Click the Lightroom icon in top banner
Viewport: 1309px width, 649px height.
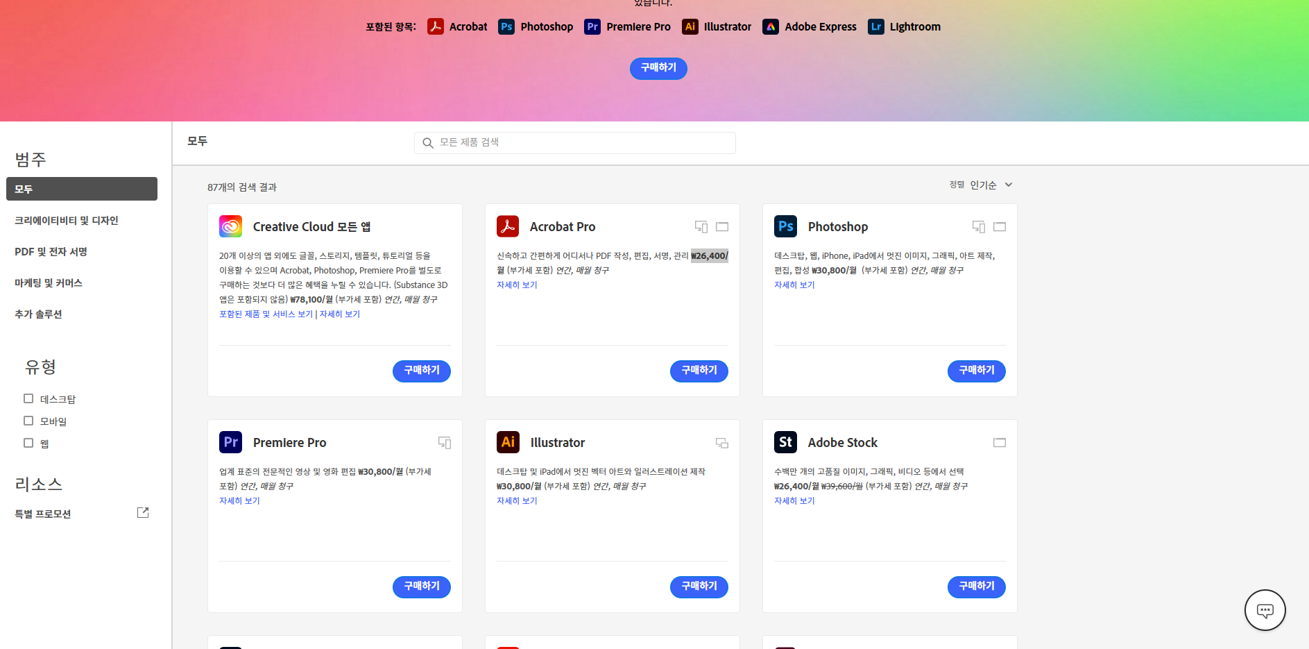point(876,27)
